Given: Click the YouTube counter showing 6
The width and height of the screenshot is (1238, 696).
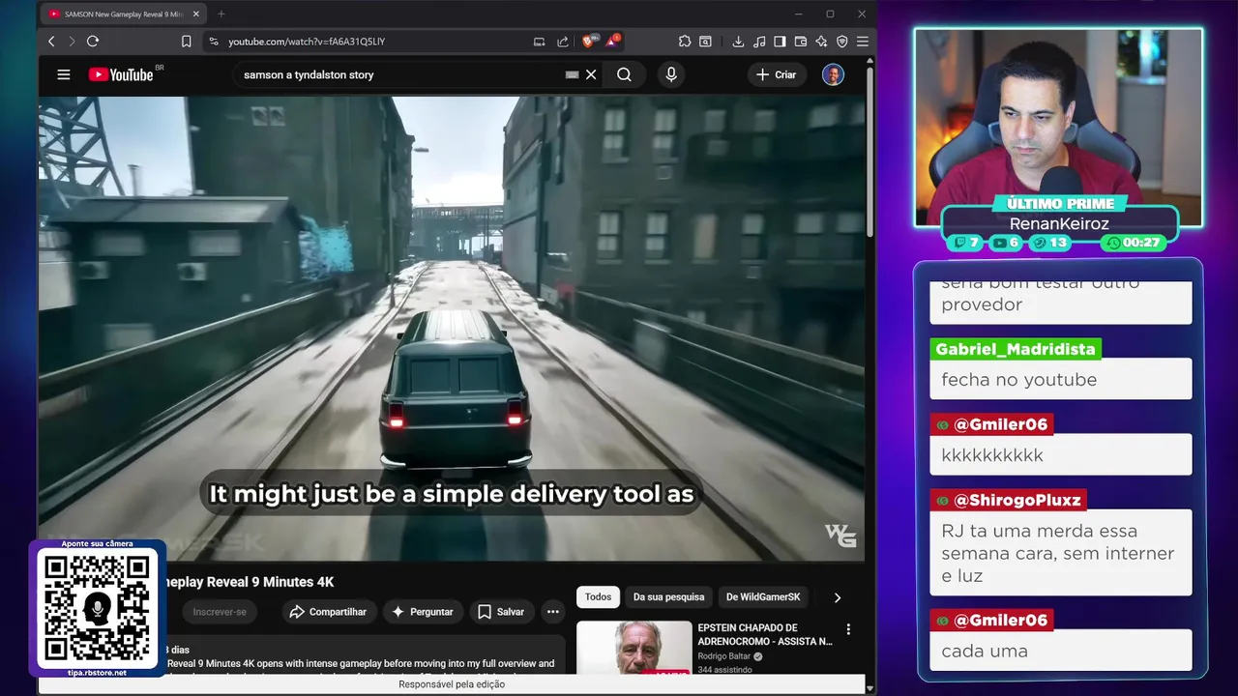Looking at the screenshot, I should 1007,243.
